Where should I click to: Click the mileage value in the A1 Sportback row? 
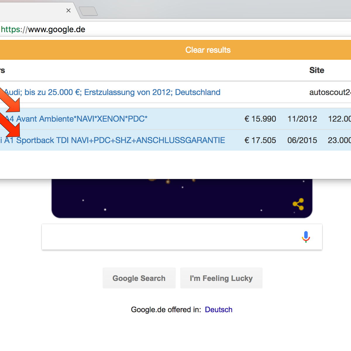(x=339, y=140)
